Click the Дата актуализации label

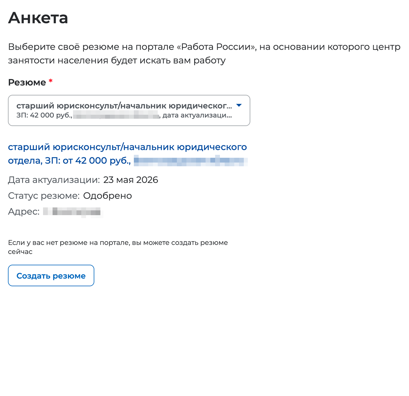[x=54, y=180]
